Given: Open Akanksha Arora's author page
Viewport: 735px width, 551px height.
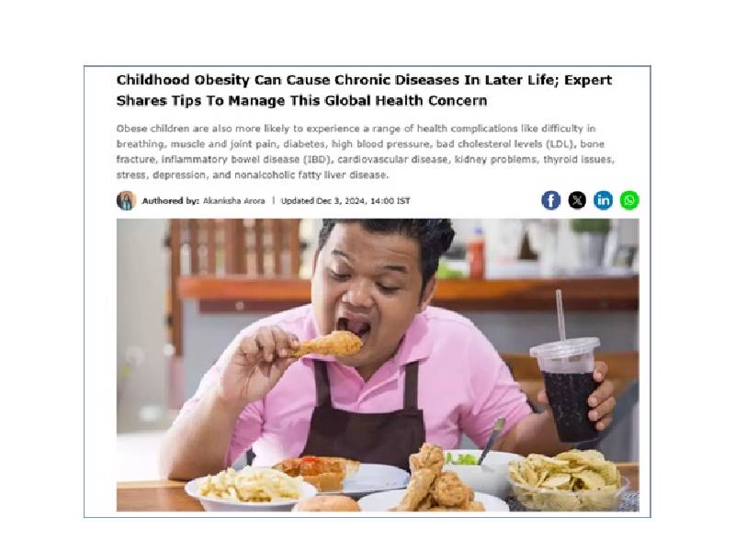Looking at the screenshot, I should 234,201.
